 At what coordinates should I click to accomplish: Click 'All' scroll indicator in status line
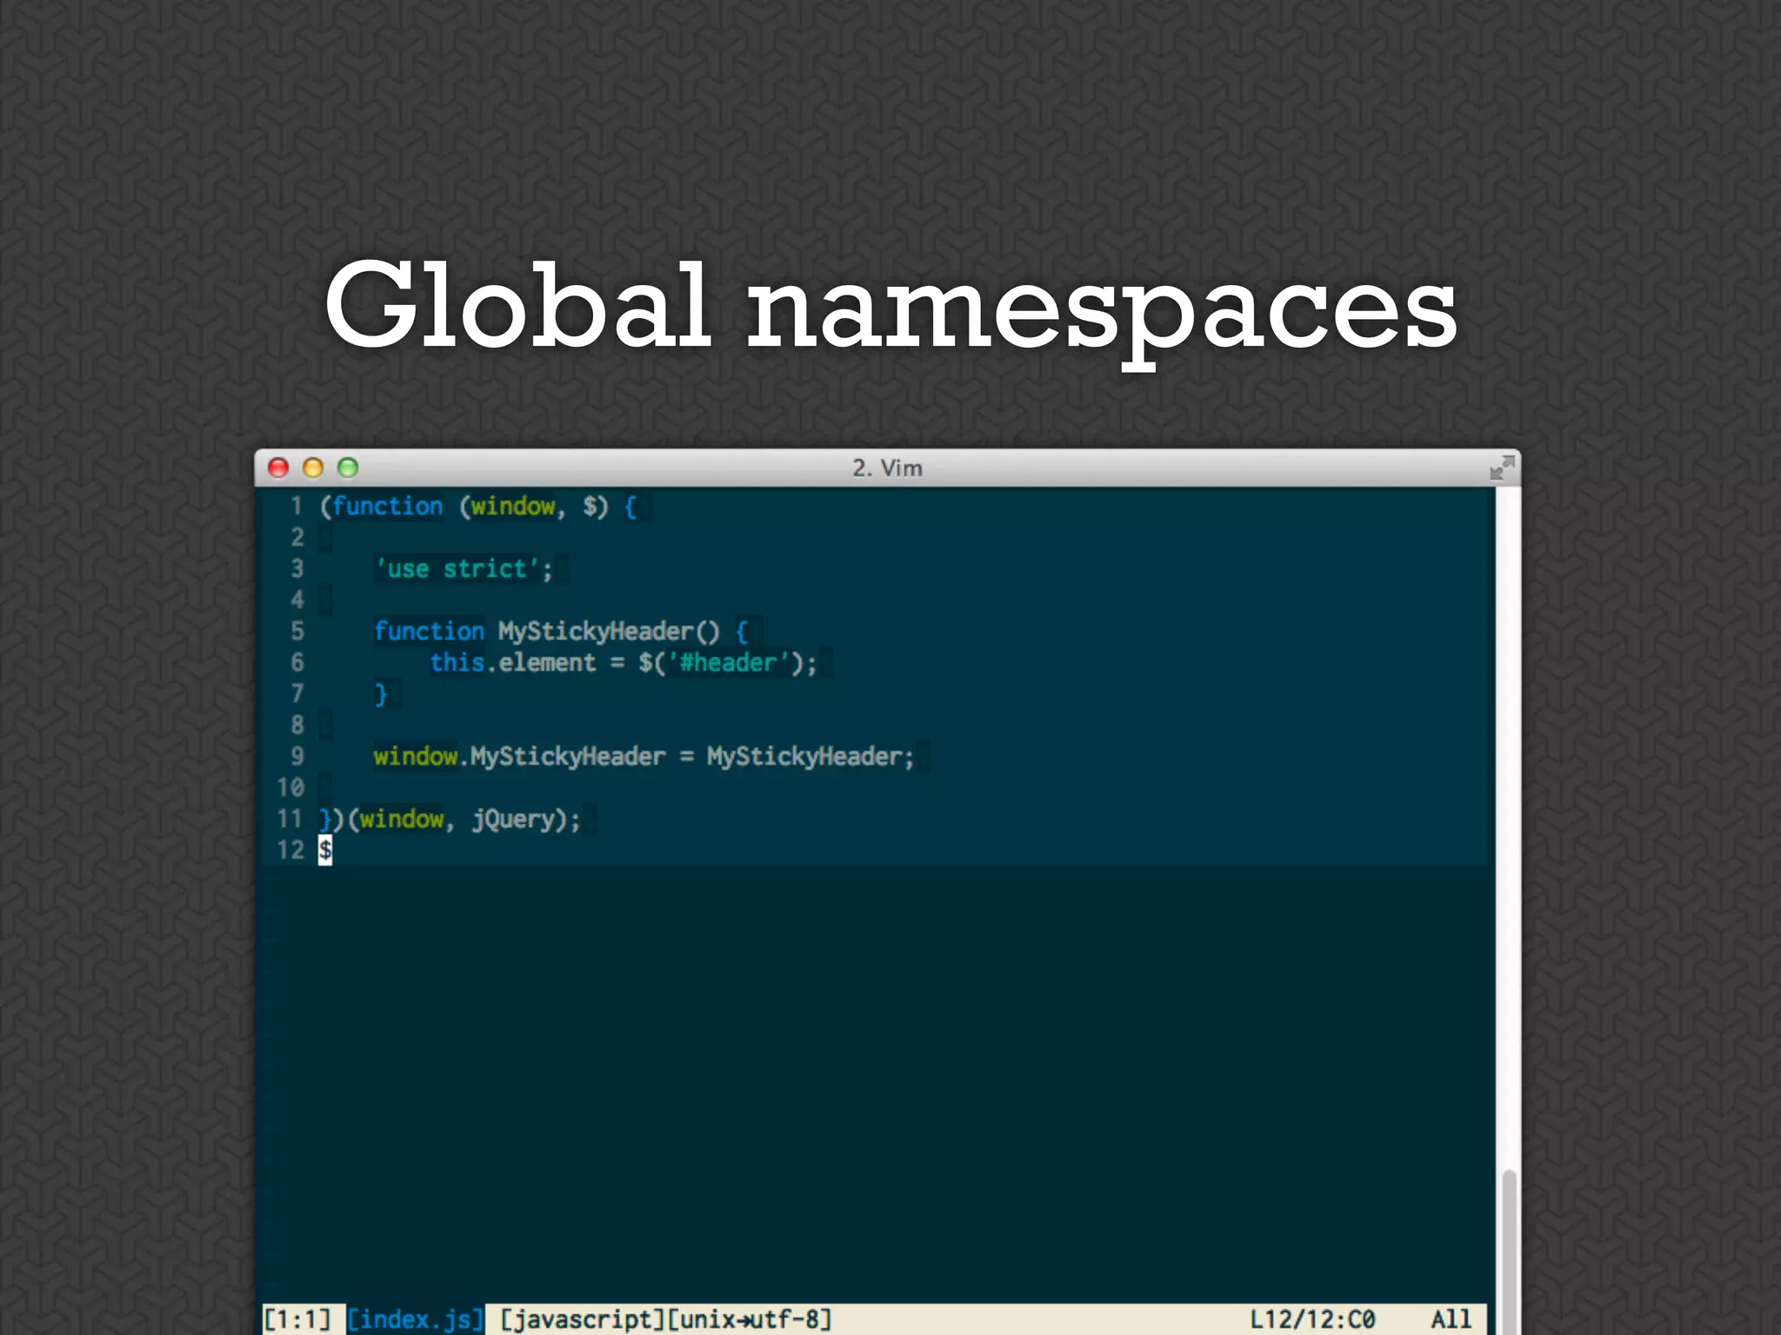1451,1319
